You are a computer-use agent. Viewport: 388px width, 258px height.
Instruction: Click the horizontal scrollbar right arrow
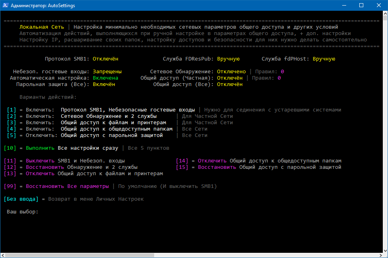click(x=380, y=255)
